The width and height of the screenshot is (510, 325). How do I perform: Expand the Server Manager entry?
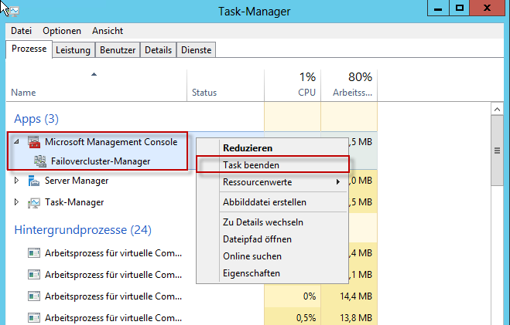coord(18,181)
